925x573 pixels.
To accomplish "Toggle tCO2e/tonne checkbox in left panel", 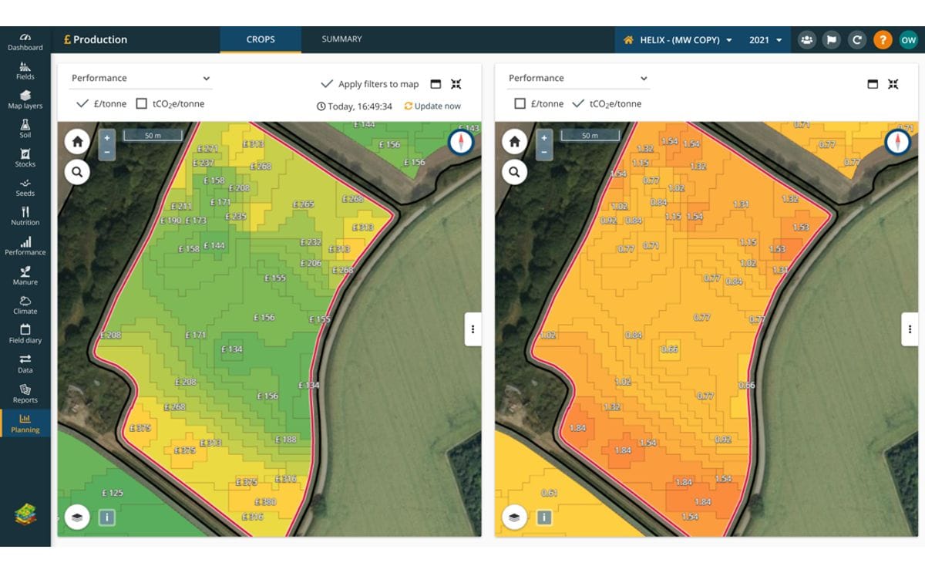I will click(x=141, y=104).
